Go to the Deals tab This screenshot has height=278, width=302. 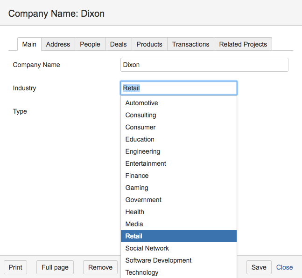[118, 44]
